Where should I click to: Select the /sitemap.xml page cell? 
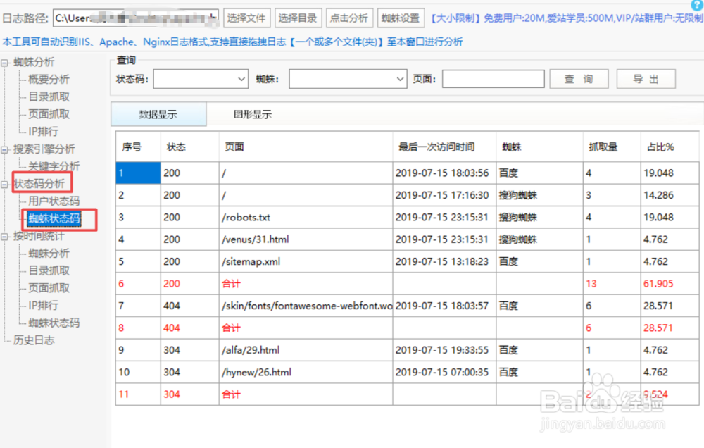tap(306, 261)
